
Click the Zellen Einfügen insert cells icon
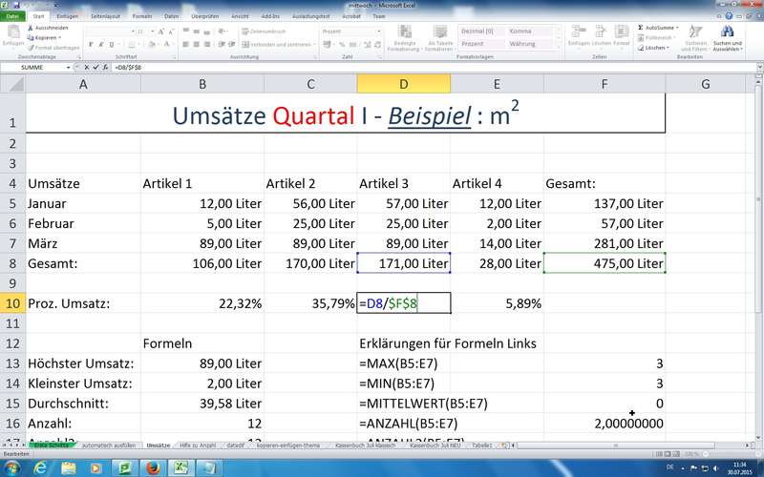click(579, 32)
